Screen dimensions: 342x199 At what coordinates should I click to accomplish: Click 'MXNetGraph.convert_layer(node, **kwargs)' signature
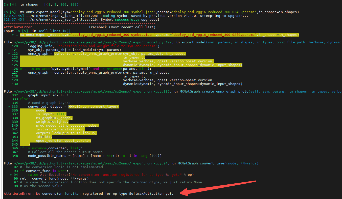218,163
